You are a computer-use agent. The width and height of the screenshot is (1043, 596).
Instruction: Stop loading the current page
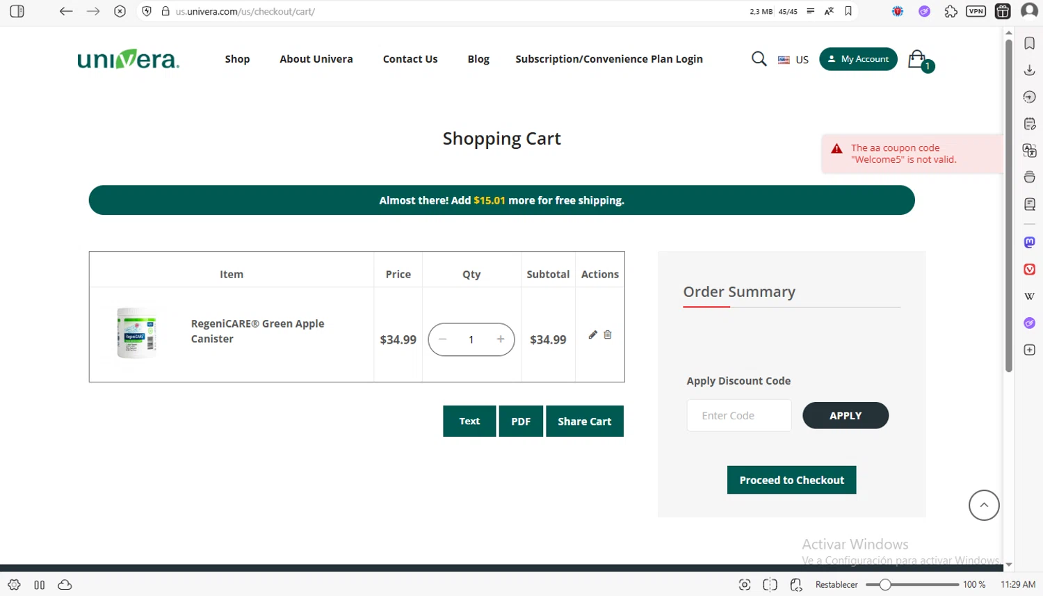(x=120, y=11)
